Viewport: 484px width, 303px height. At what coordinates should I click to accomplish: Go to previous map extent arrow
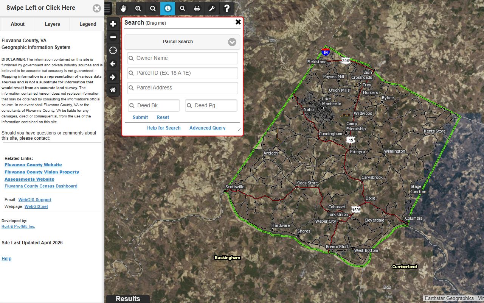(113, 64)
